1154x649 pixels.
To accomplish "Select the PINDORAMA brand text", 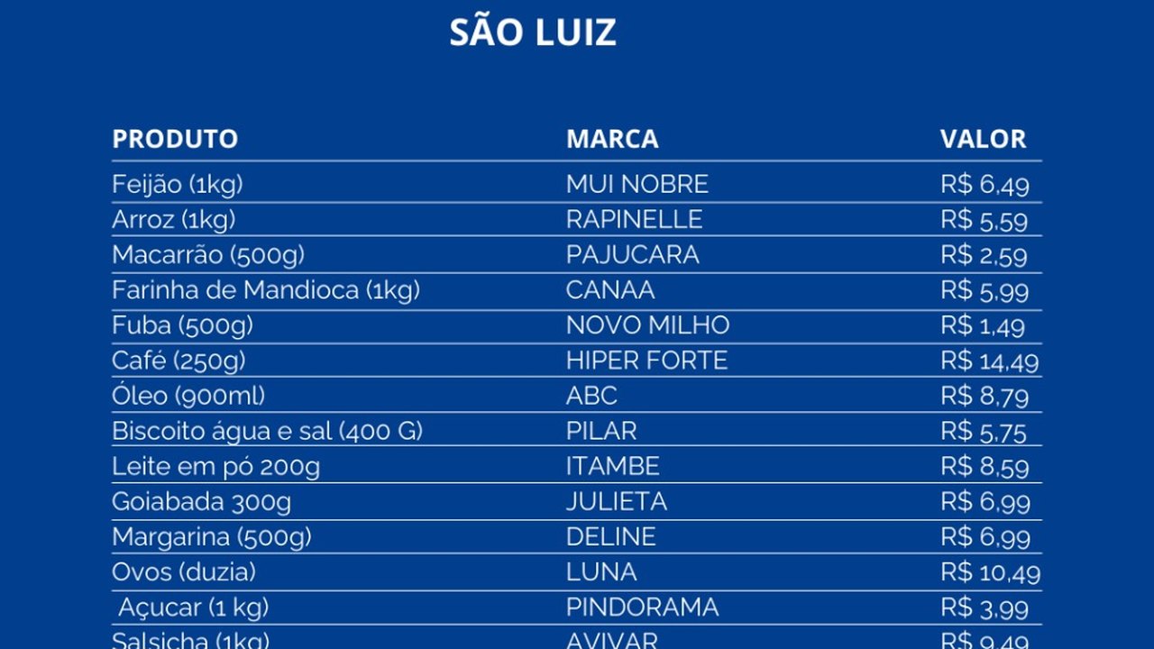I will (642, 608).
